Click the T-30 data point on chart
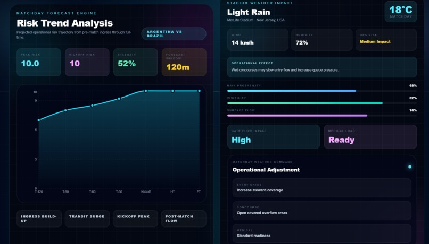429x244 pixels. click(x=119, y=99)
